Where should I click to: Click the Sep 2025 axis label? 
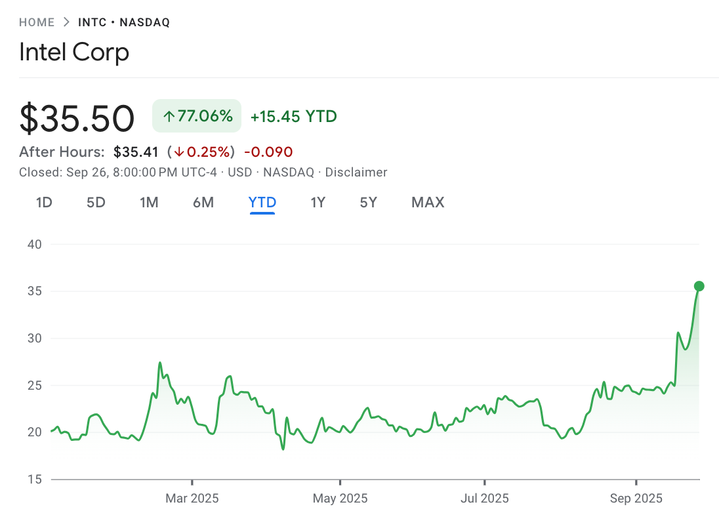636,499
